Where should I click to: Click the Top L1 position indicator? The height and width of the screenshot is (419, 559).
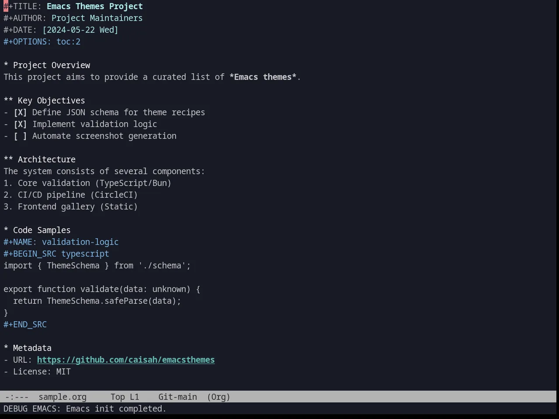125,397
